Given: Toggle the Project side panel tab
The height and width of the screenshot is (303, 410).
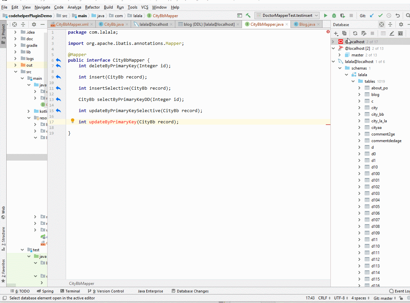Looking at the screenshot, I should click(x=3, y=34).
